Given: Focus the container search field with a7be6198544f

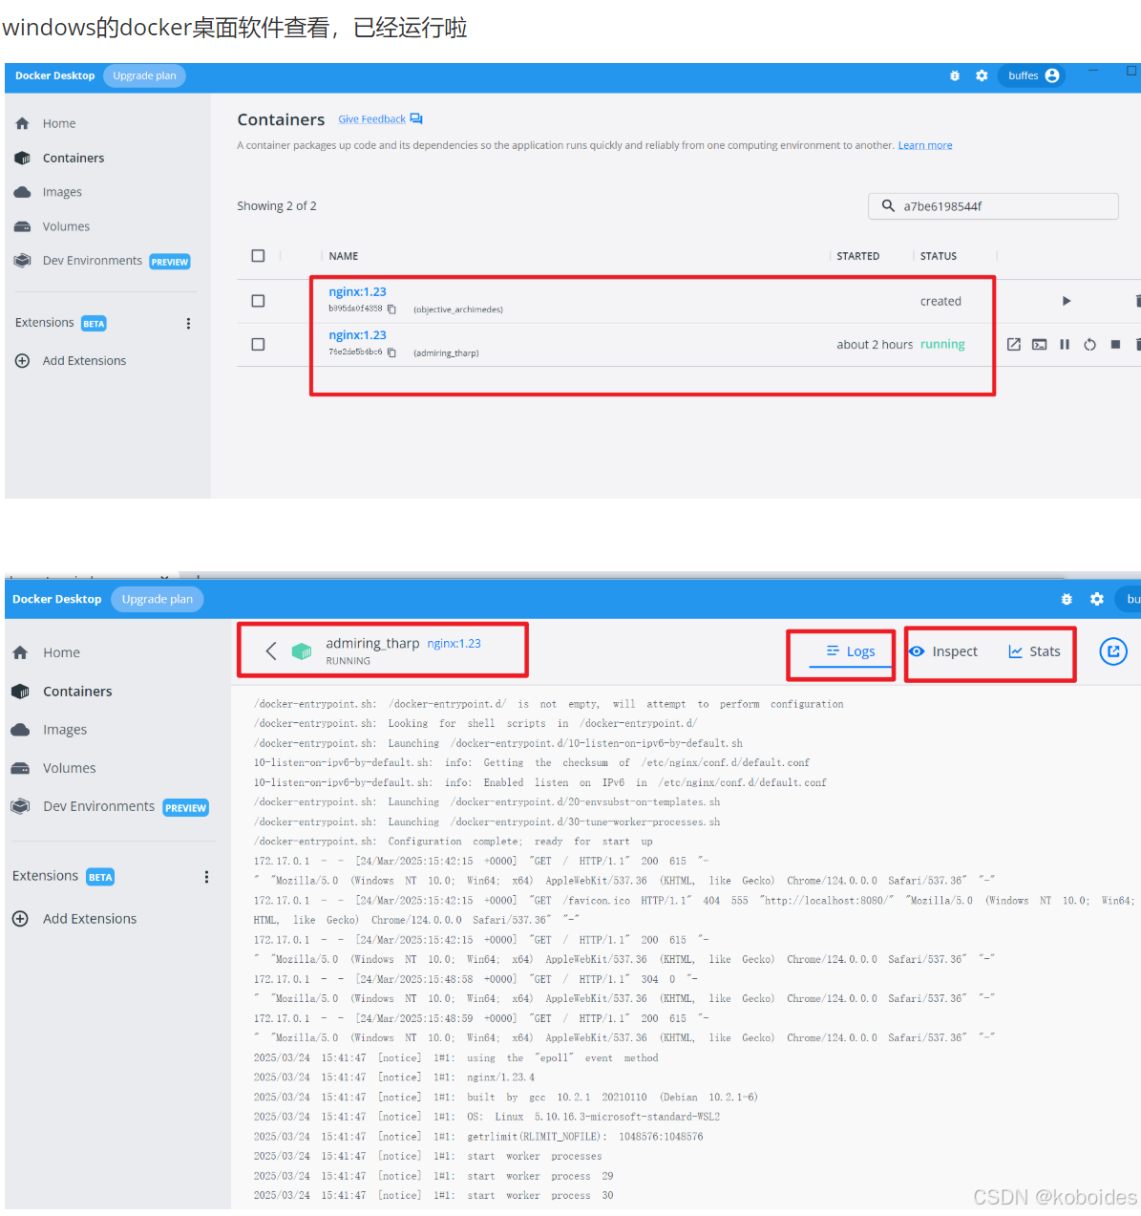Looking at the screenshot, I should (993, 206).
